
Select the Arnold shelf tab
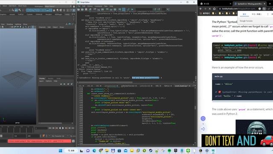coord(12,14)
